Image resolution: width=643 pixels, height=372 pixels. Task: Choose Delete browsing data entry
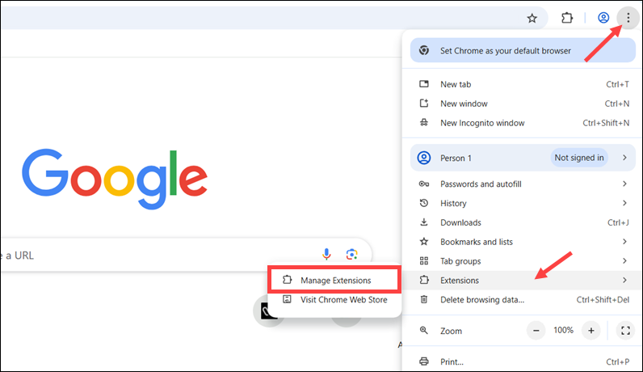tap(523, 299)
